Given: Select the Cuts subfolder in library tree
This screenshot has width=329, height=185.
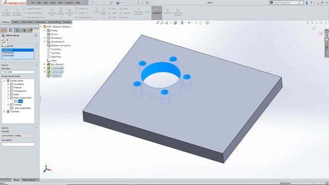Looking at the screenshot, I should point(21,101).
